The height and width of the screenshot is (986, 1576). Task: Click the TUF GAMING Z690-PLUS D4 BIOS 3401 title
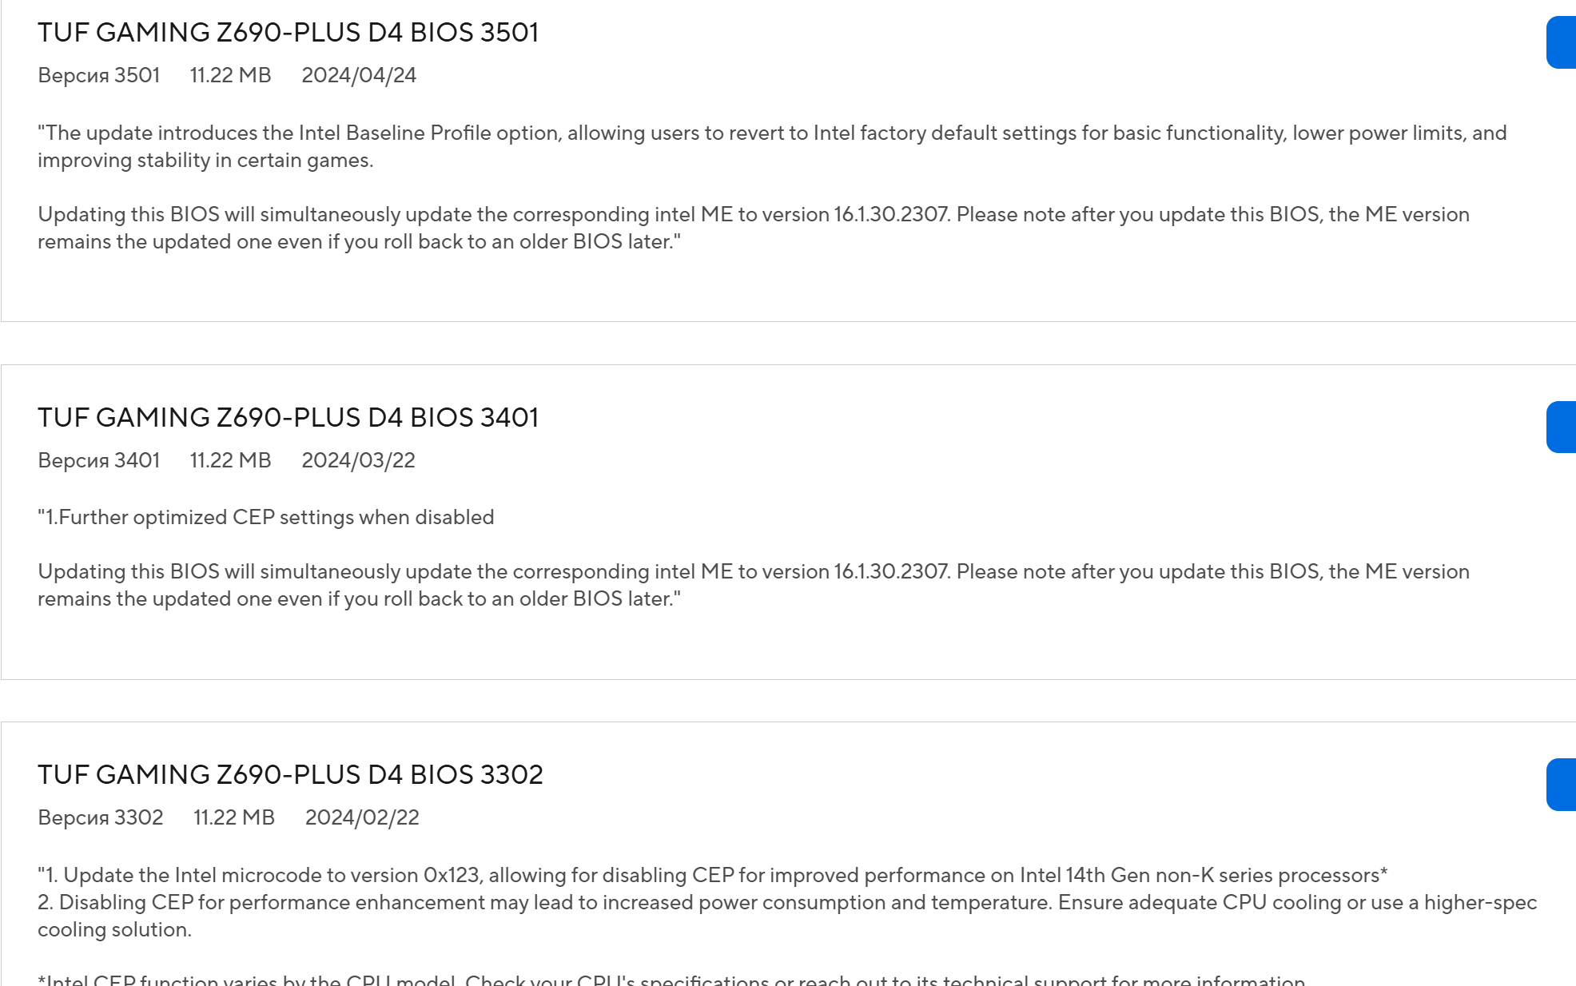[288, 418]
